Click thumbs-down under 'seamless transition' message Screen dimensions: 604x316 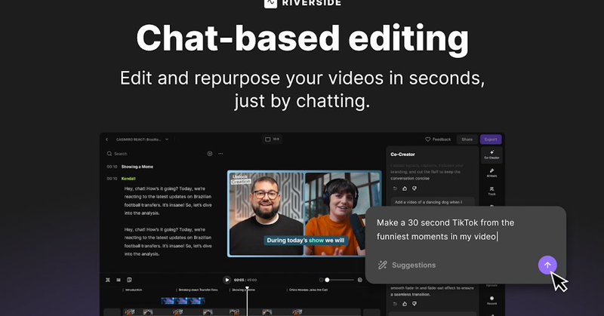coord(414,304)
